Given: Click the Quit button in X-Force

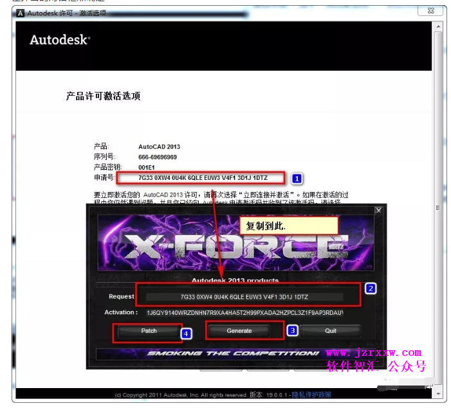Looking at the screenshot, I should pyautogui.click(x=331, y=331).
